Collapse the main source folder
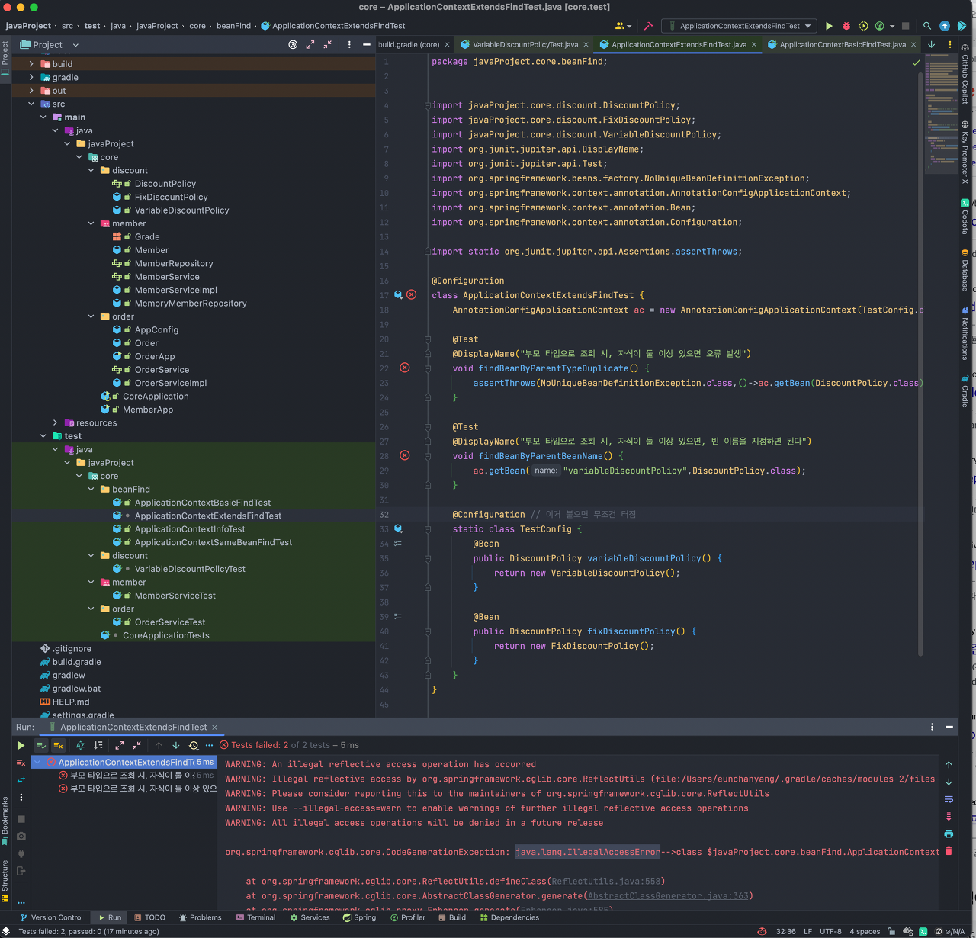Screen dimensions: 976x938 coord(43,117)
